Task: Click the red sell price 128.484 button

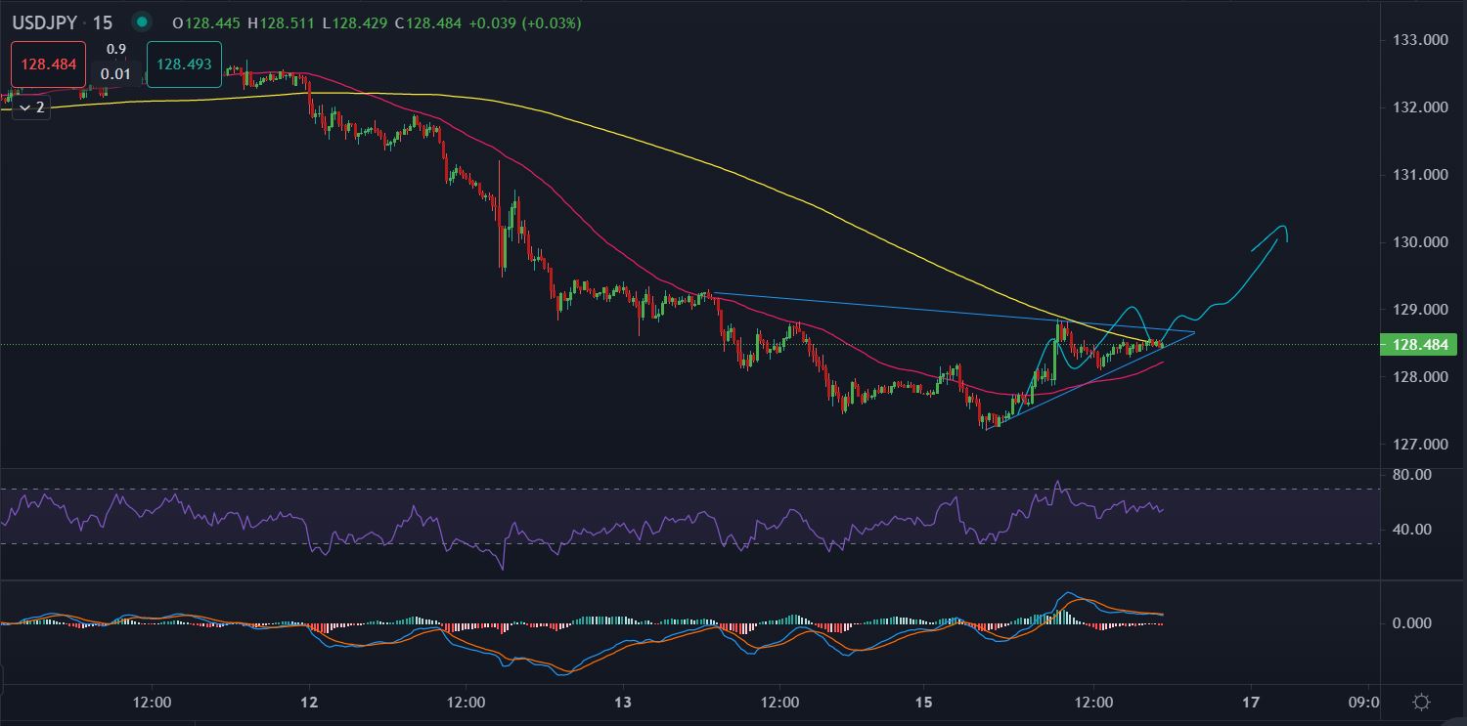Action: (x=49, y=64)
